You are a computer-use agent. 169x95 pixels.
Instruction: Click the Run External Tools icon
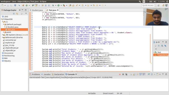click(64, 5)
